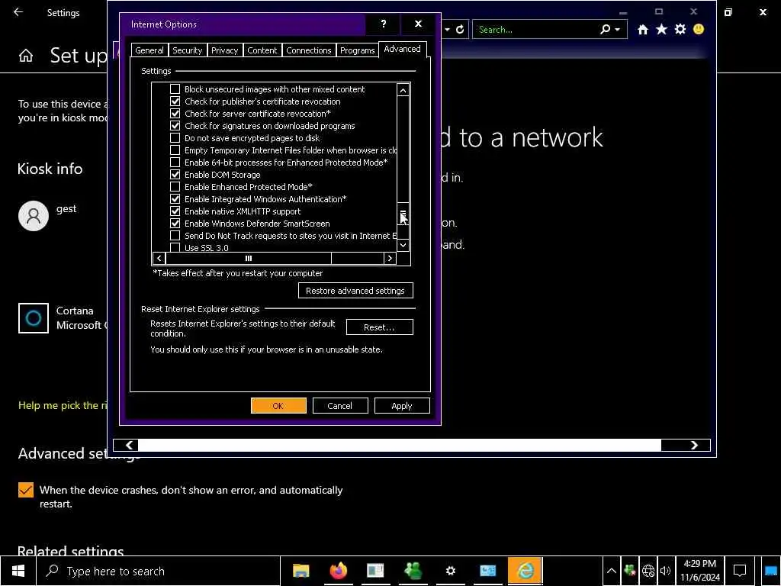Select the gest user avatar icon
Image resolution: width=781 pixels, height=586 pixels.
34,216
